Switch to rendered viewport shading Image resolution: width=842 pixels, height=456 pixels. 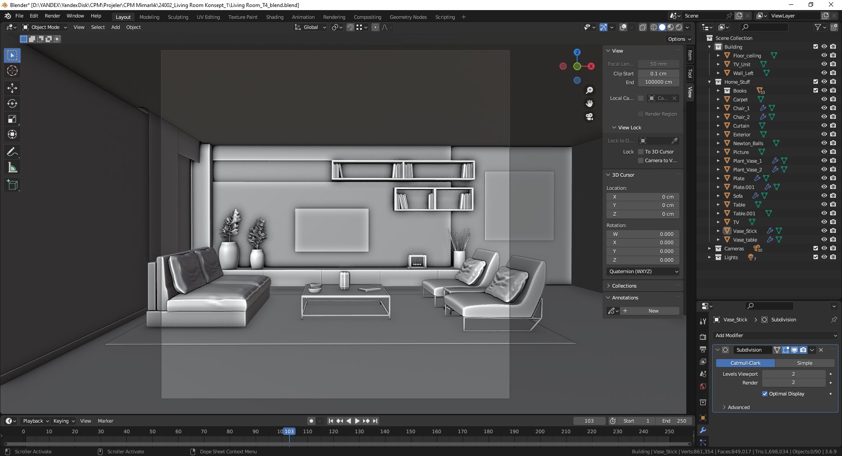[679, 27]
